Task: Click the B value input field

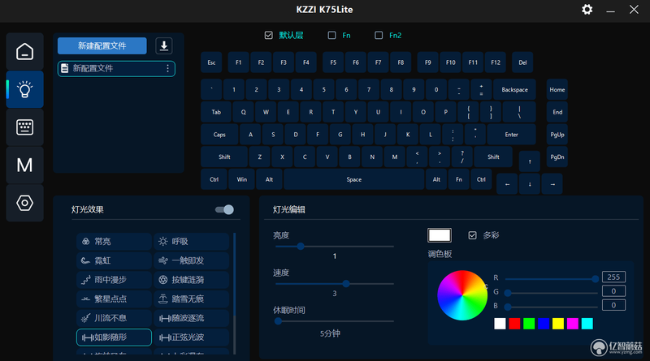Action: 613,305
